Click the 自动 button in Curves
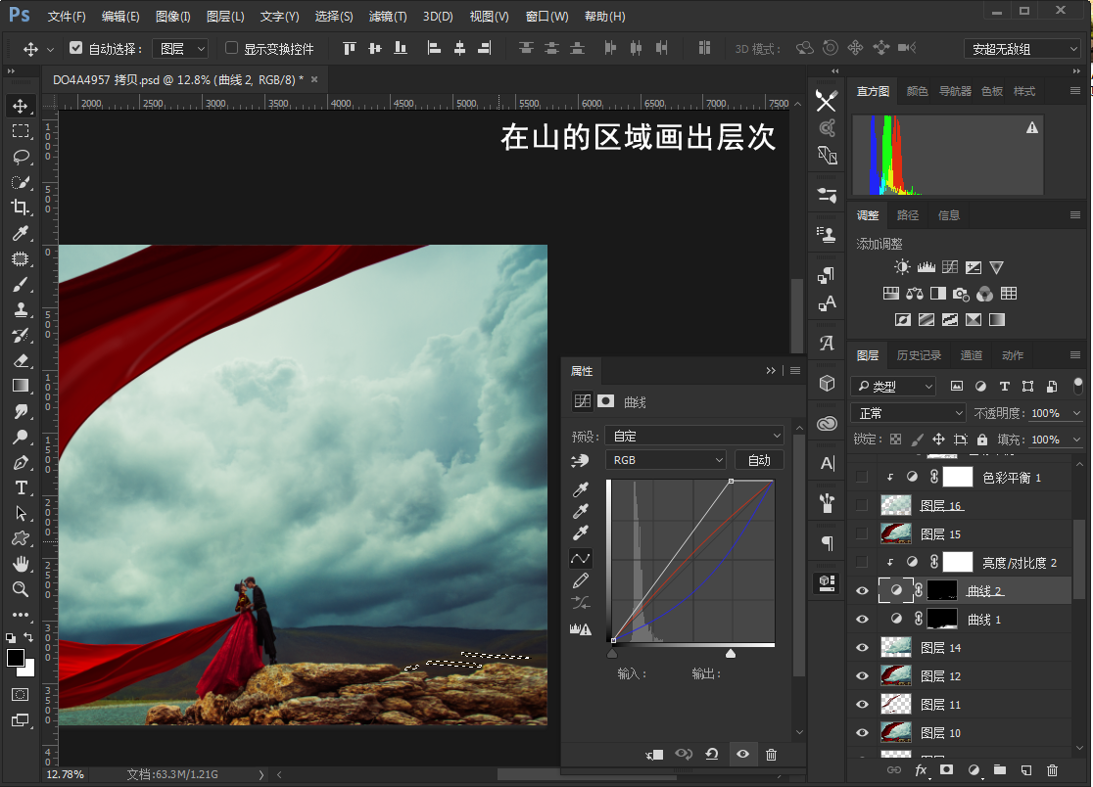This screenshot has height=787, width=1093. tap(759, 460)
